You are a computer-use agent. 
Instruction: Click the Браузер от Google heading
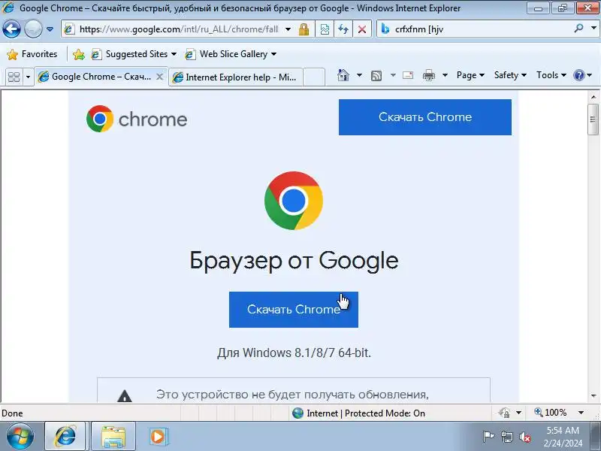click(294, 261)
